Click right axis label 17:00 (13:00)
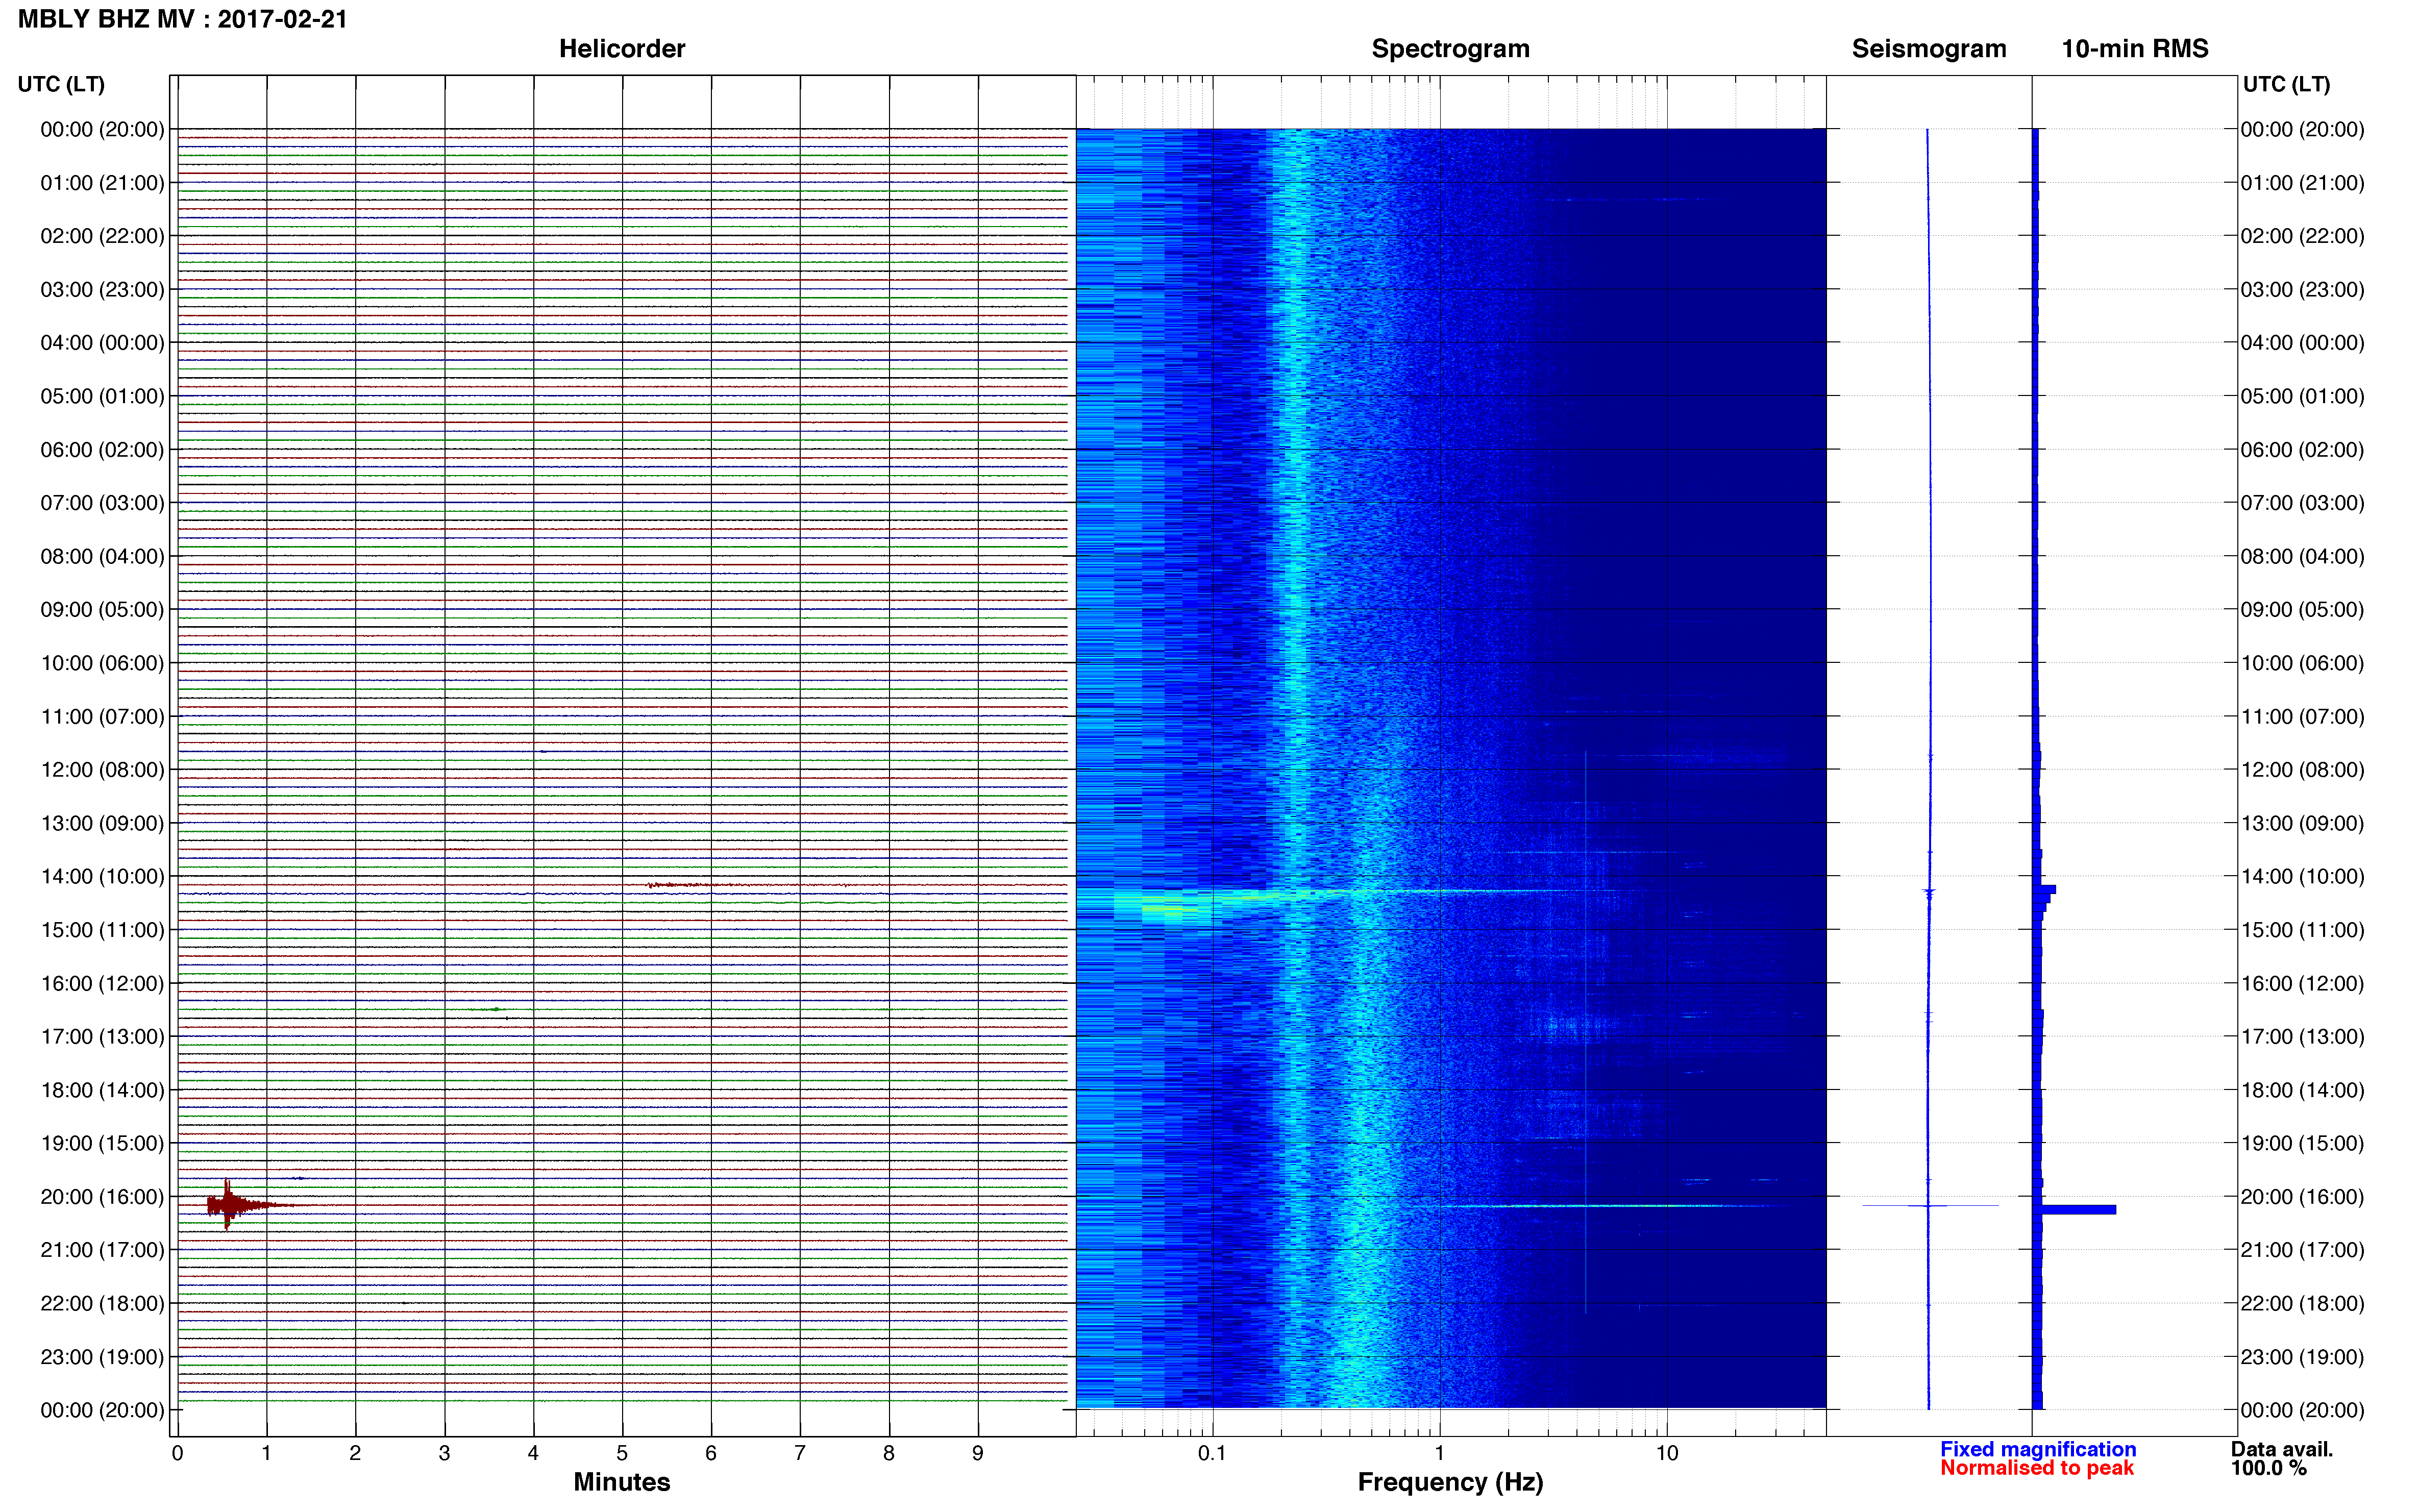The image size is (2419, 1512). [x=2302, y=1037]
